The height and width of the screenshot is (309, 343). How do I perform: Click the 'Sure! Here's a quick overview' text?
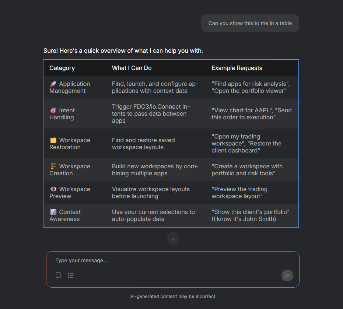tap(123, 51)
